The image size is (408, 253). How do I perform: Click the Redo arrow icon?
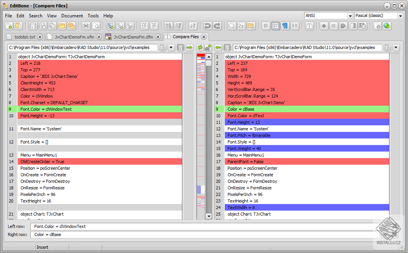[x=217, y=26]
